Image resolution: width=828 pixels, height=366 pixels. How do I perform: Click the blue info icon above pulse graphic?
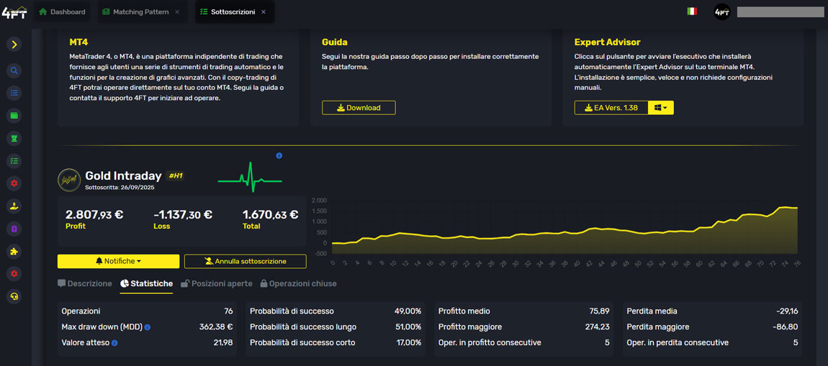pyautogui.click(x=279, y=155)
